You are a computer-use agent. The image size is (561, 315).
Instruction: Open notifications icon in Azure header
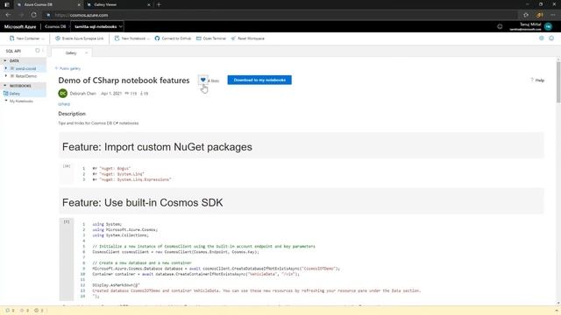point(500,26)
